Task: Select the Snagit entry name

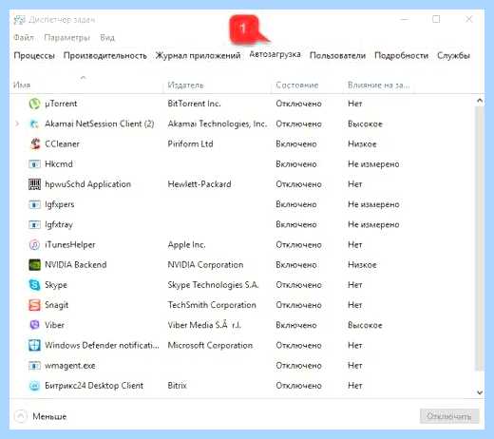Action: tap(56, 305)
